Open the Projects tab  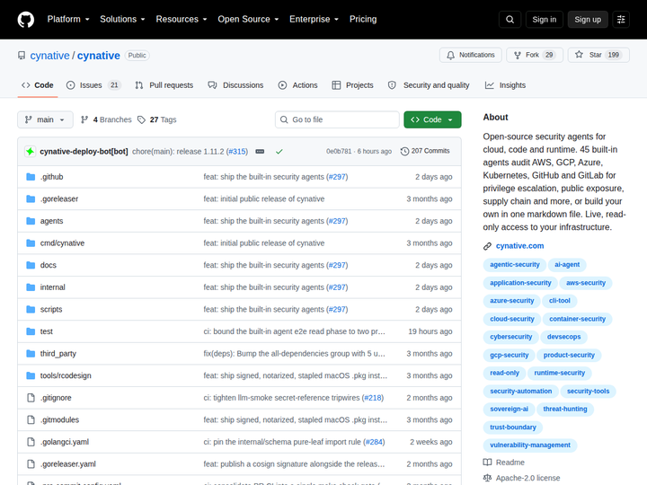pos(353,85)
